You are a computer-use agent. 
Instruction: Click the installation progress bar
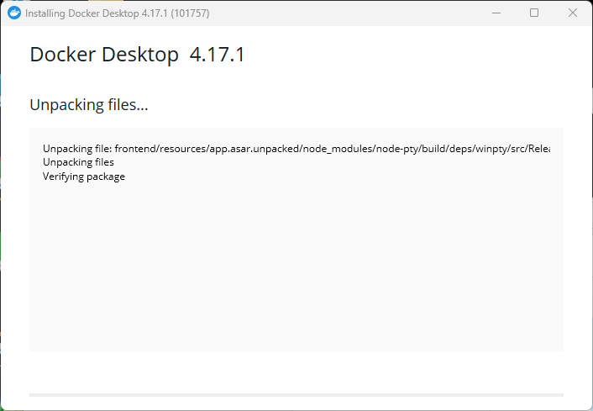(x=296, y=393)
